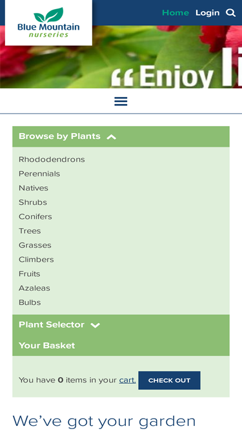The width and height of the screenshot is (242, 431).
Task: View the Grasses category
Action: click(35, 245)
